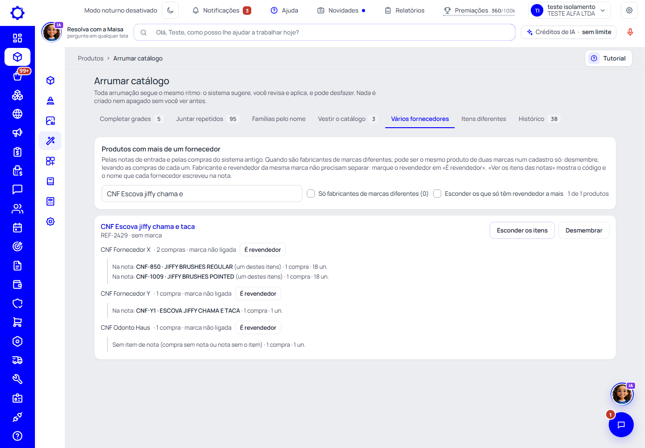Viewport: 645px width, 448px height.
Task: Mark CNF Odonto Haus as 'É revendedor'
Action: coord(258,327)
